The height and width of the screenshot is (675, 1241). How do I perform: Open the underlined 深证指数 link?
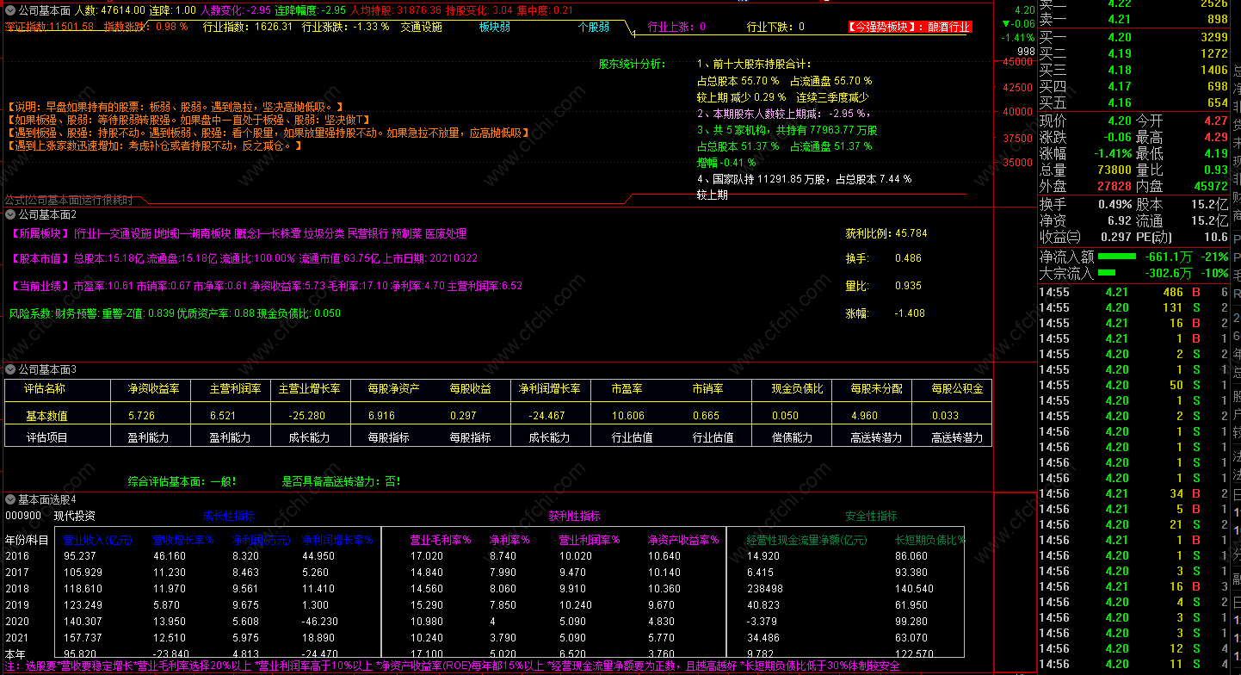click(48, 27)
